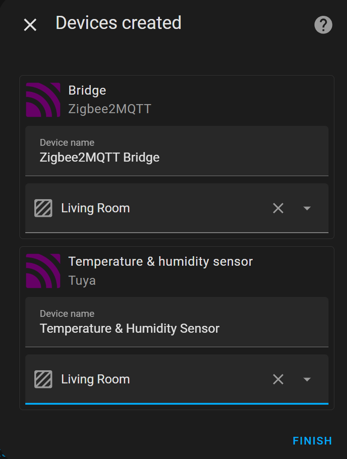347x459 pixels.
Task: Open the area dropdown for the humidity sensor
Action: [x=307, y=379]
